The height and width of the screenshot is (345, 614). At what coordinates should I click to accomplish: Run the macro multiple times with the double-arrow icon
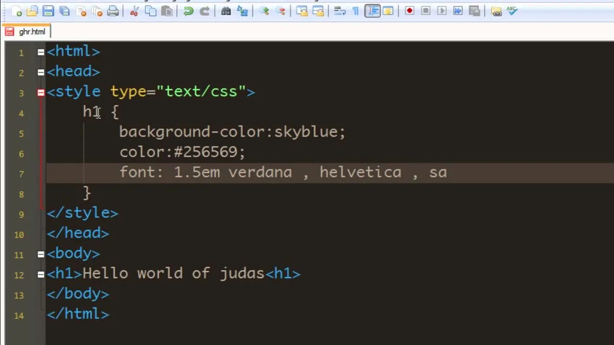[458, 11]
